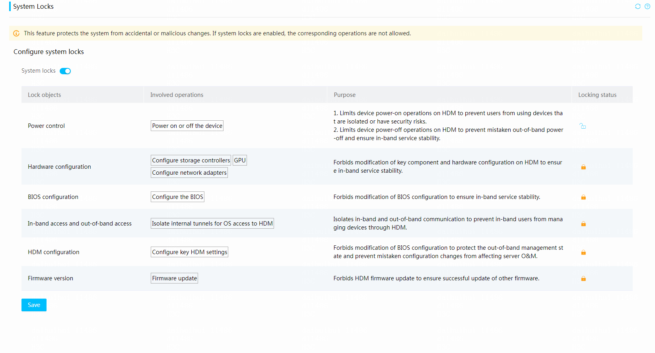Click the In-band access lock icon

pos(583,224)
